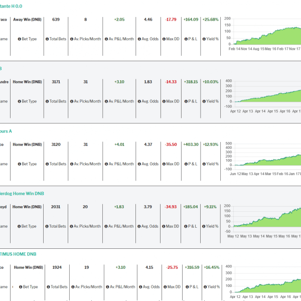This screenshot has width=301, height=301.
Task: Click info icon for Av. Picks/Month under value 19
Action: tap(73, 287)
